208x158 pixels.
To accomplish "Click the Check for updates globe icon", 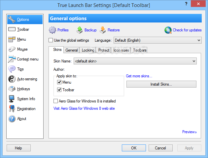I will pos(168,30).
